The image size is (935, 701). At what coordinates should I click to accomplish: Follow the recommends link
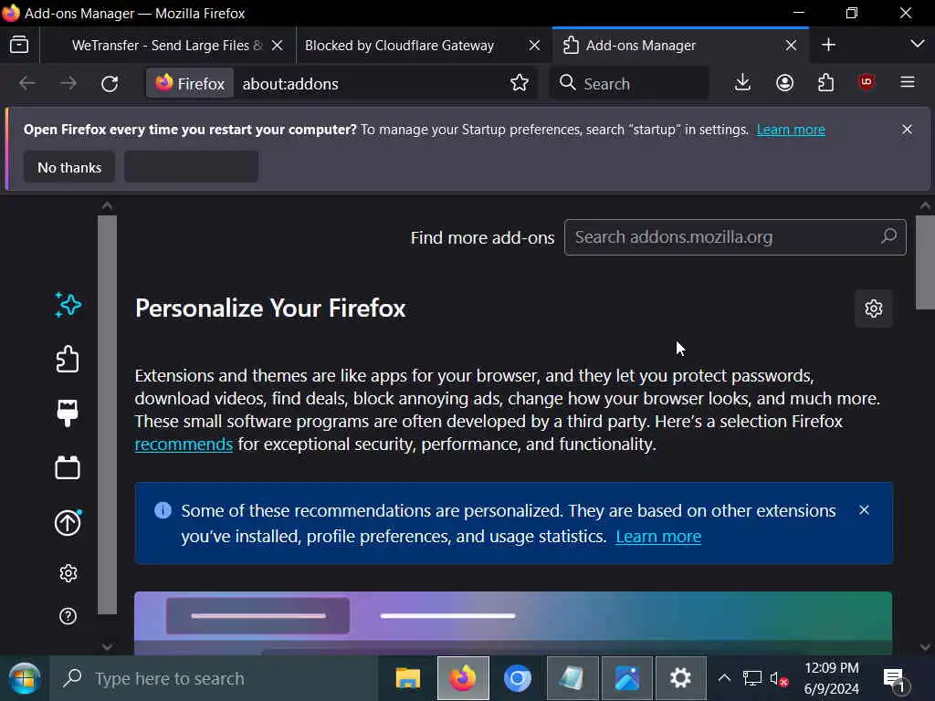184,445
